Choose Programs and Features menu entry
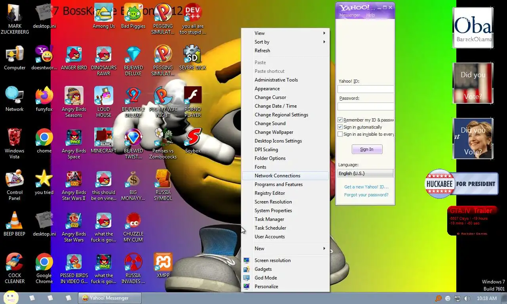 click(285, 184)
